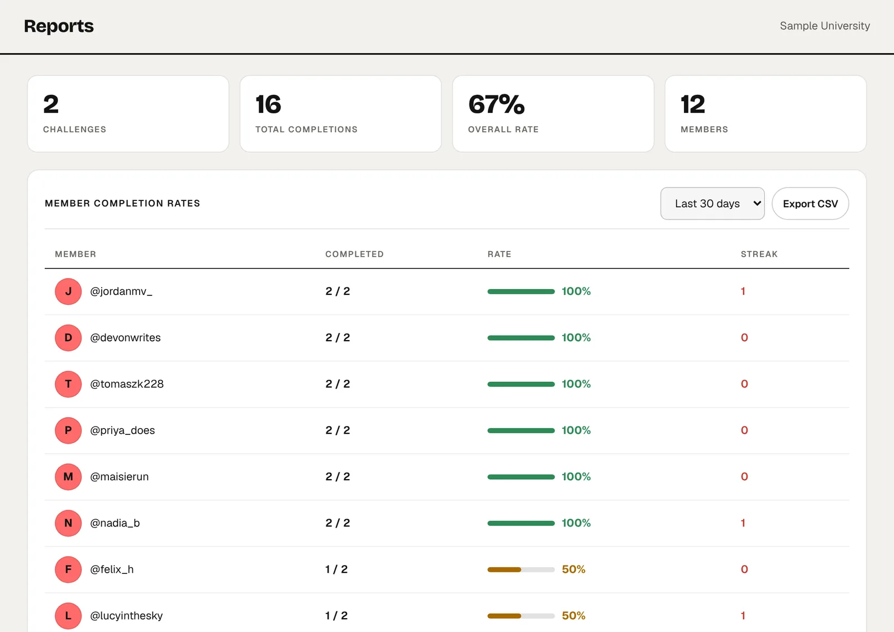Viewport: 894px width, 632px height.
Task: Click the MEMBER column header
Action: pyautogui.click(x=75, y=254)
